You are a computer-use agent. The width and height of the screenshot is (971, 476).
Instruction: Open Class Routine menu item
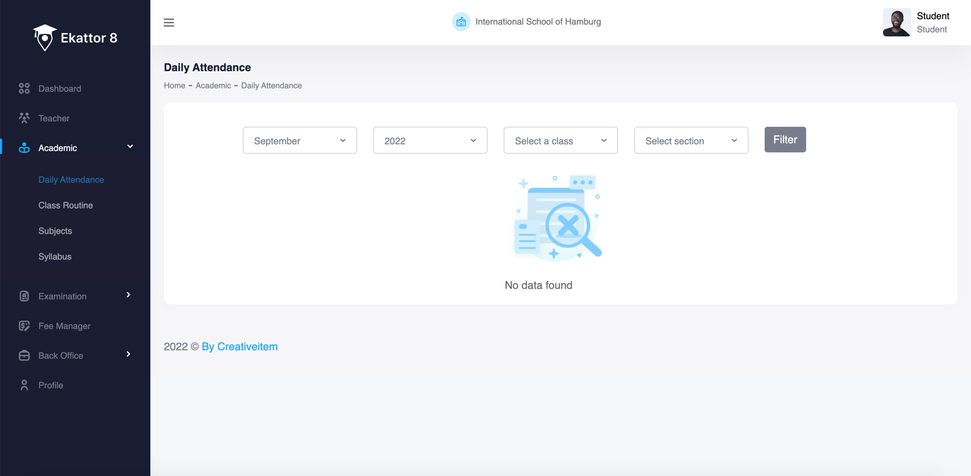tap(65, 205)
